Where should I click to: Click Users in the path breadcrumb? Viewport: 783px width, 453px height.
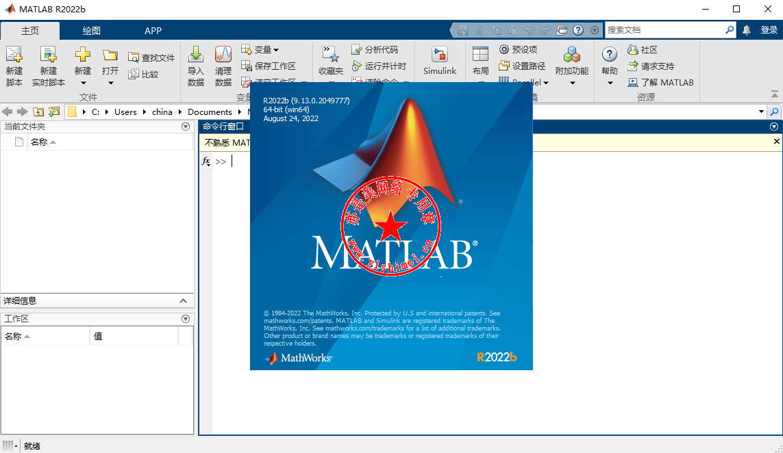pos(125,112)
